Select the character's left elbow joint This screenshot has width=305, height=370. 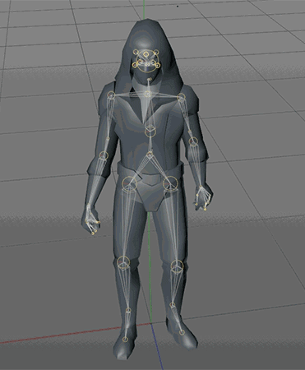pos(193,141)
